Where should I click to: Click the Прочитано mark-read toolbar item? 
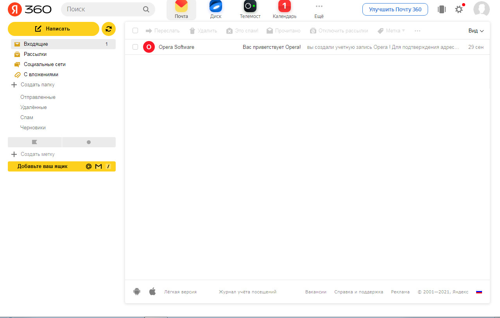point(283,30)
